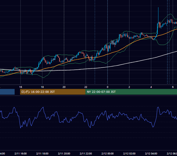Viewport: 177px width, 156px height.
Task: Click the 20 hour label on price chart axis
Action: [64, 87]
